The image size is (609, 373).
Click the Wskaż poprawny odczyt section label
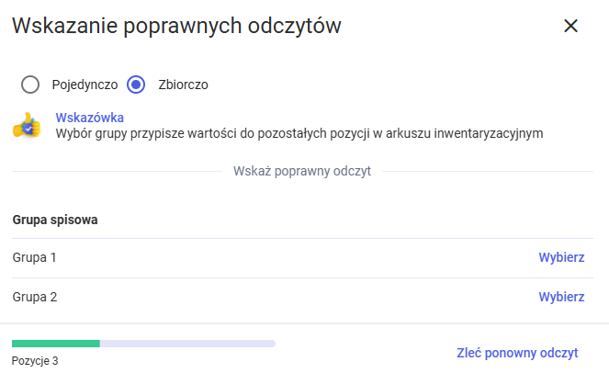pos(302,171)
